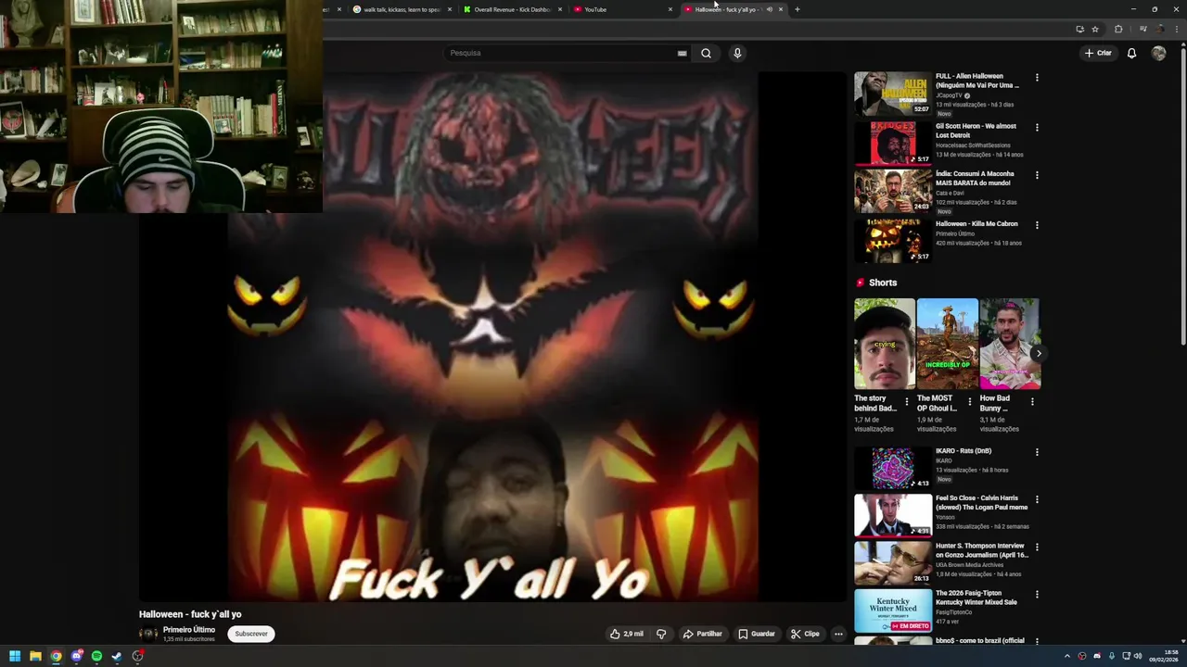Click the video player showing Fuck Y'all Yo
Screen dimensions: 1187x667
493,336
